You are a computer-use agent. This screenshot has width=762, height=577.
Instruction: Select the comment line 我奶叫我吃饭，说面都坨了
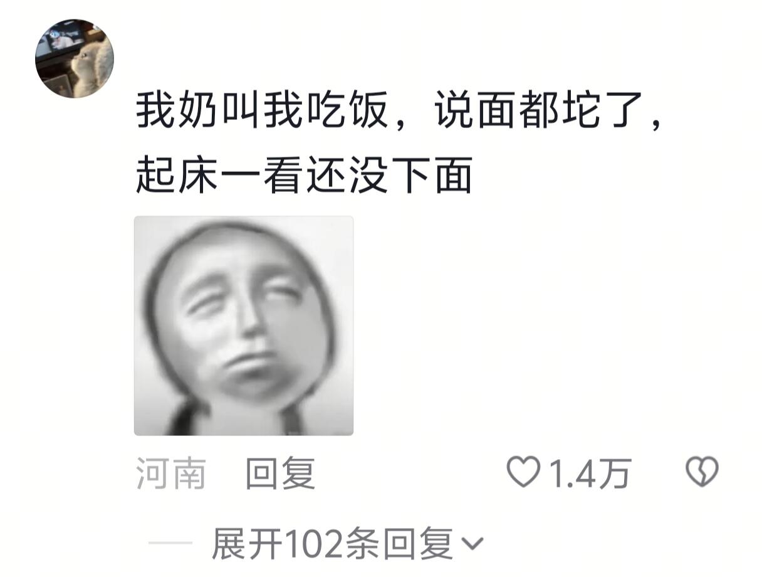(x=399, y=112)
